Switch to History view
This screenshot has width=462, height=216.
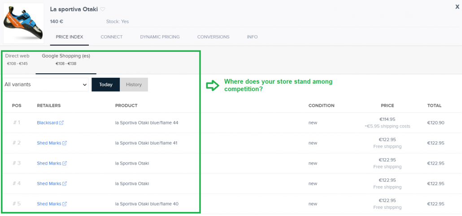[134, 85]
